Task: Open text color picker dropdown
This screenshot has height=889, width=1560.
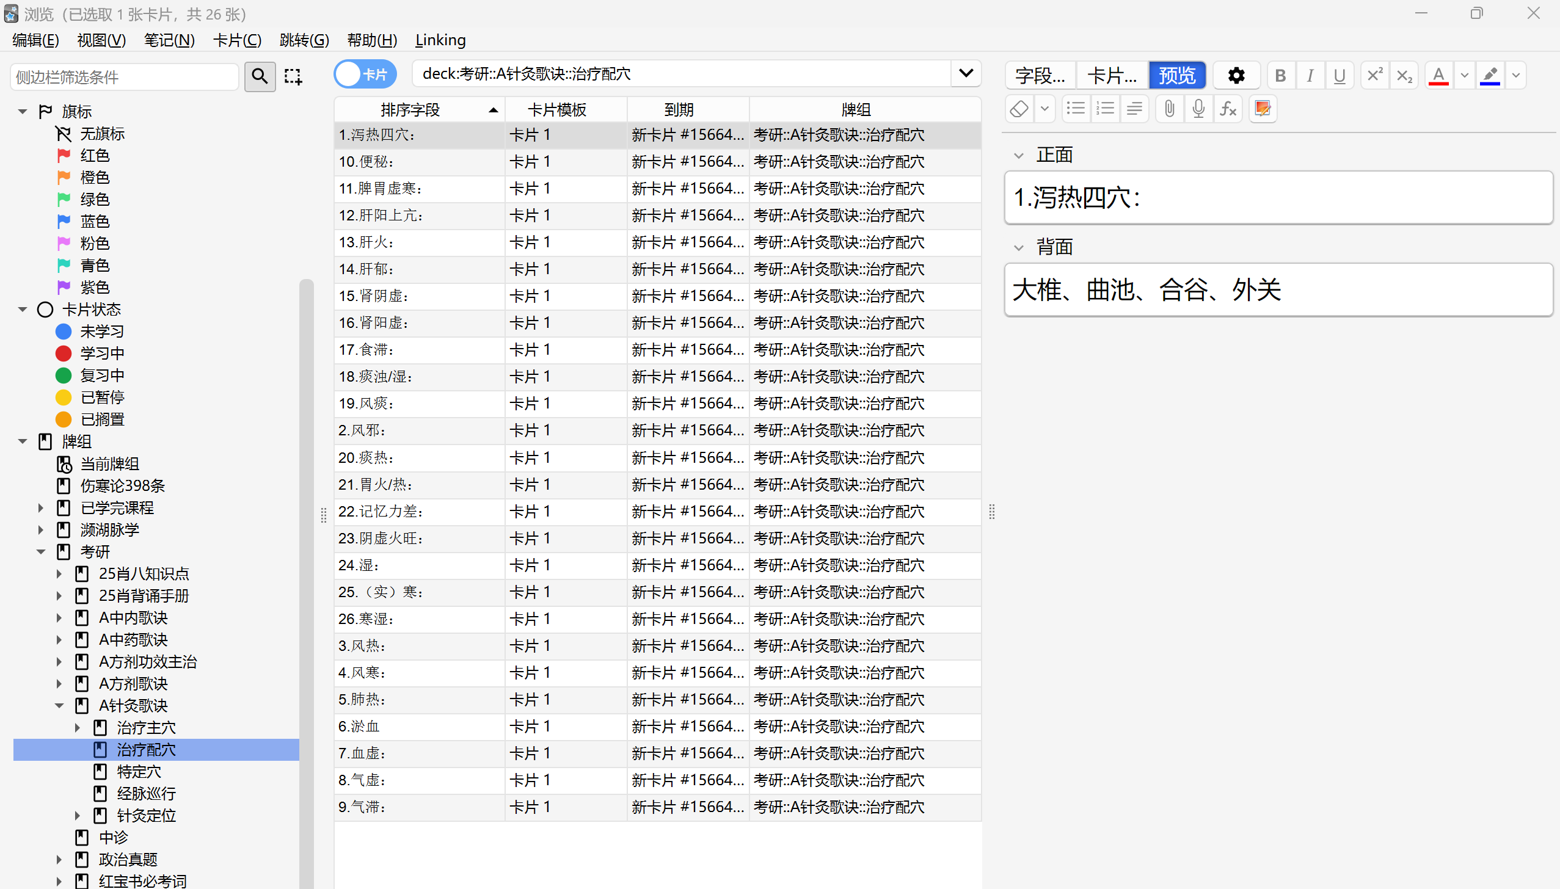Action: tap(1464, 76)
